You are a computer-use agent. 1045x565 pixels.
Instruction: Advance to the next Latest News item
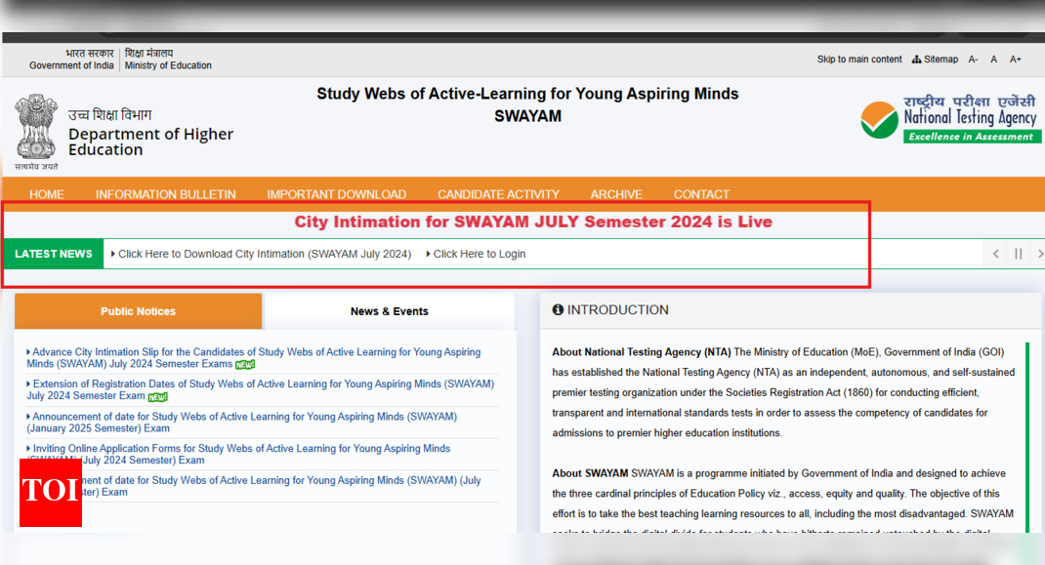point(1039,253)
